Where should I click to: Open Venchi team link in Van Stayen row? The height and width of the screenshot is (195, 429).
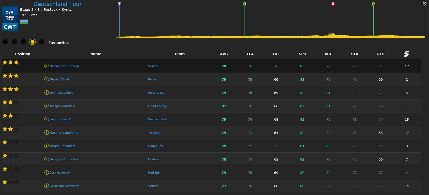coord(153,66)
